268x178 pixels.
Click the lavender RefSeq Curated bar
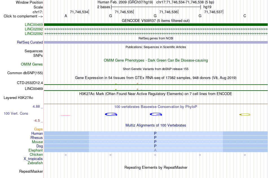[156, 42]
